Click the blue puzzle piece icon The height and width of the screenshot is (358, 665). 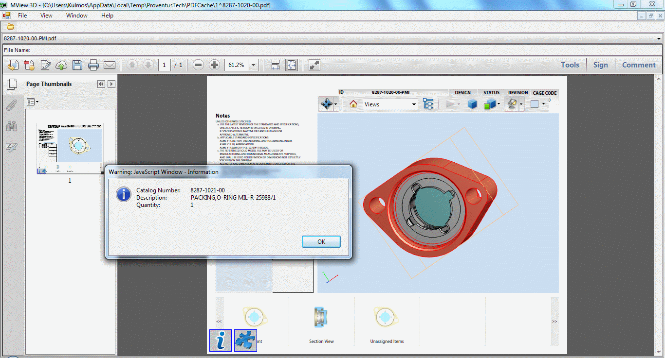[x=245, y=340]
